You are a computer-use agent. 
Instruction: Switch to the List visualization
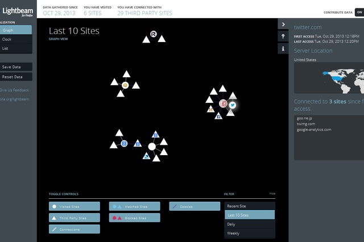(x=16, y=48)
